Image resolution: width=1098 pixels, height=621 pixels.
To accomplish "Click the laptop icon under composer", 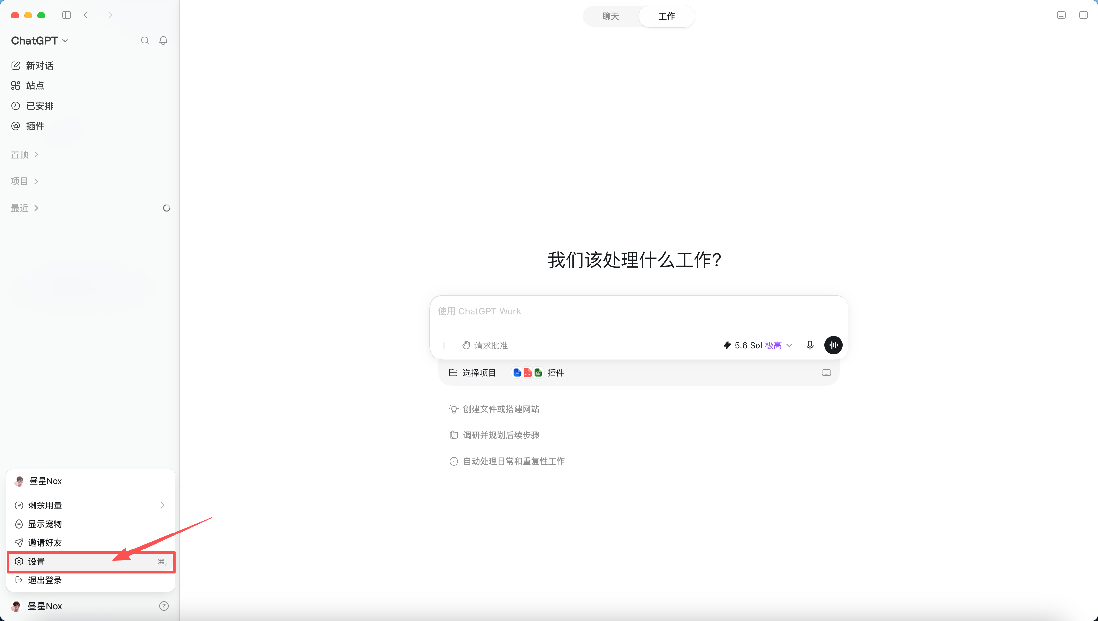I will [x=826, y=373].
